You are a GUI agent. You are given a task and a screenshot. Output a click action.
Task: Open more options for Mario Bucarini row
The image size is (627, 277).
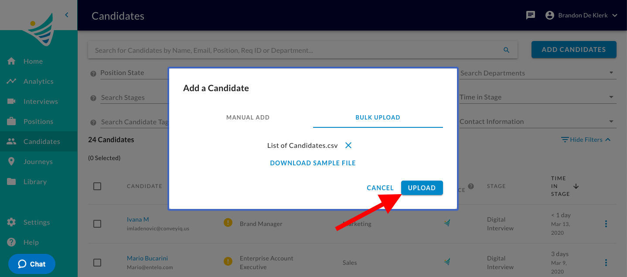click(606, 263)
